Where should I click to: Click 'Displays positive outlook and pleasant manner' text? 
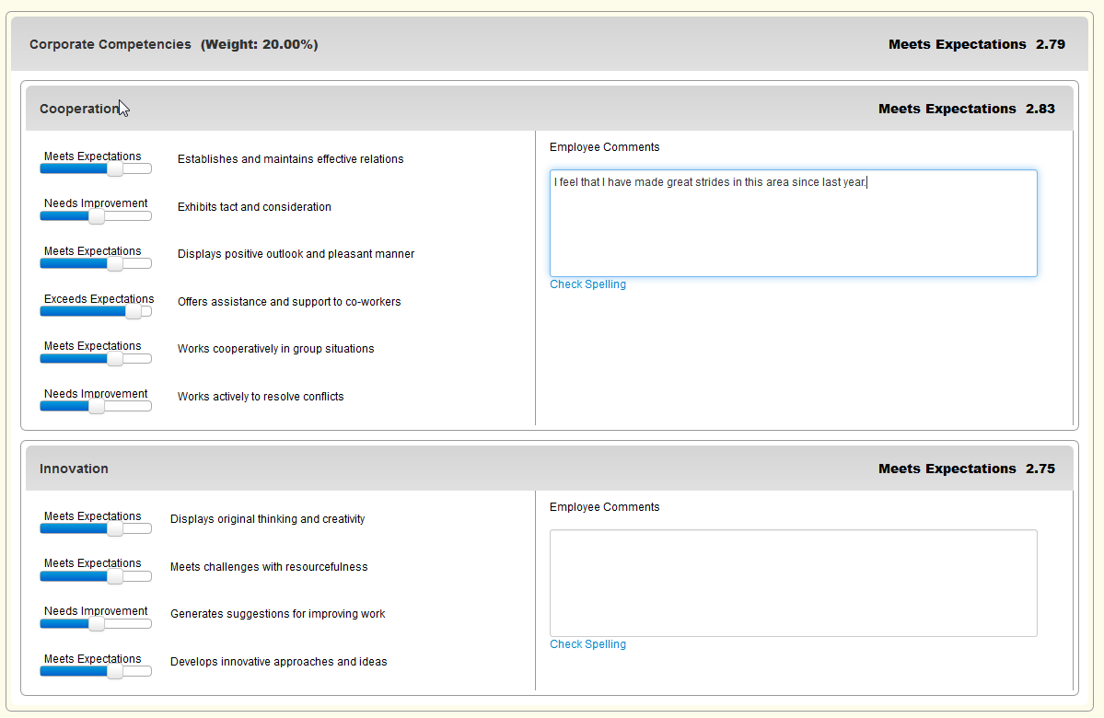click(x=296, y=254)
